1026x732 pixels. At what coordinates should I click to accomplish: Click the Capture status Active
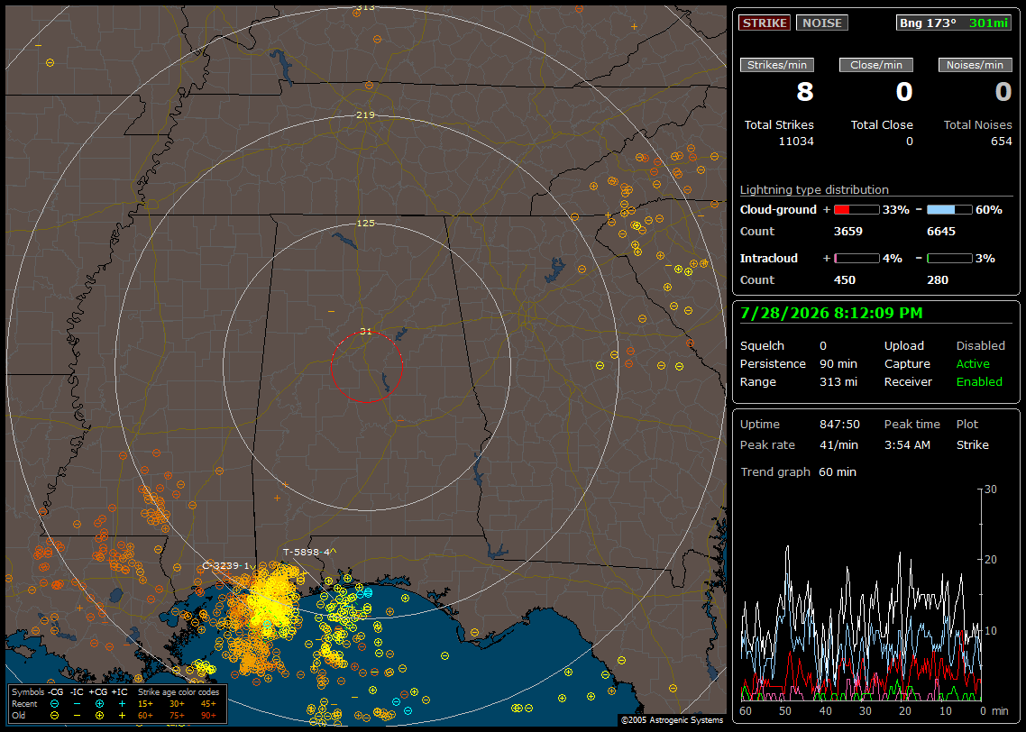[x=972, y=363]
